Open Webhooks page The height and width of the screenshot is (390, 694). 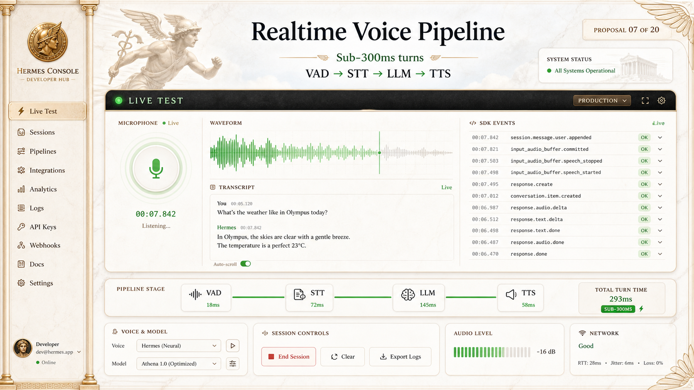(45, 245)
